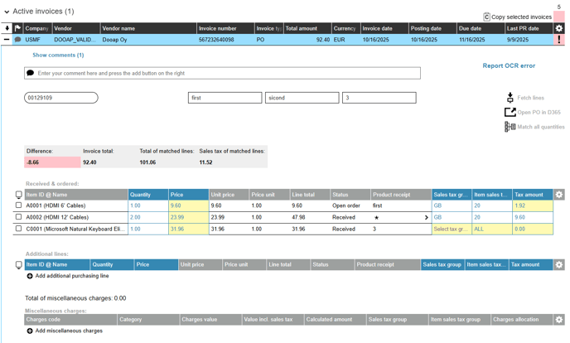Collapse the Active invoices section
The height and width of the screenshot is (343, 570).
click(7, 12)
